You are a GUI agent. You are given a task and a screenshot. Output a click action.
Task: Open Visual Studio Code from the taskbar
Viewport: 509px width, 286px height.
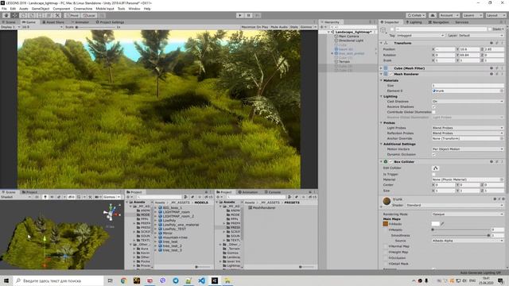[x=201, y=280]
